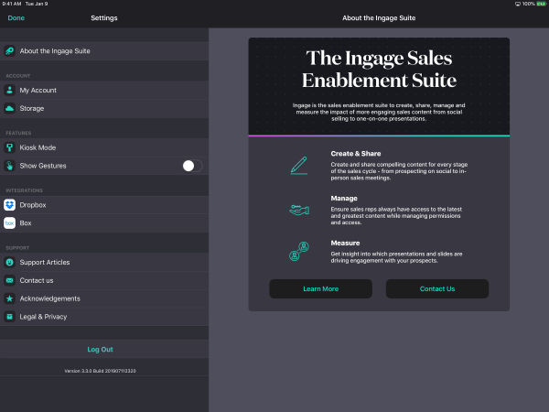Tap the Done button
The height and width of the screenshot is (412, 549).
(16, 18)
